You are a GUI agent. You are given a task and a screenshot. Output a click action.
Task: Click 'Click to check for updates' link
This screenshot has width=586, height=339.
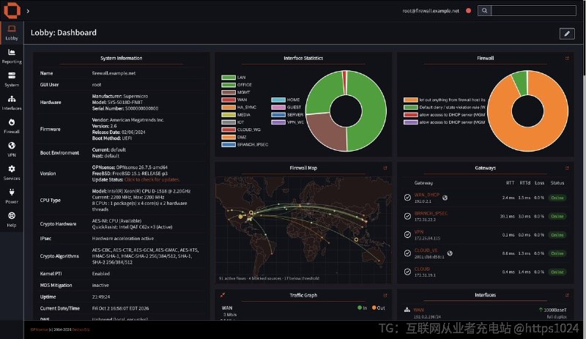152,179
